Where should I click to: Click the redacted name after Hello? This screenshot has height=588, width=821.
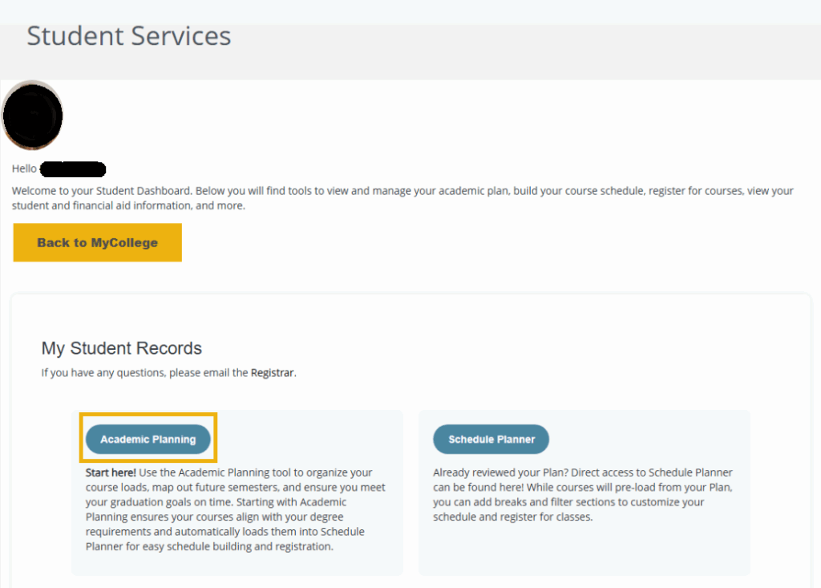click(73, 169)
